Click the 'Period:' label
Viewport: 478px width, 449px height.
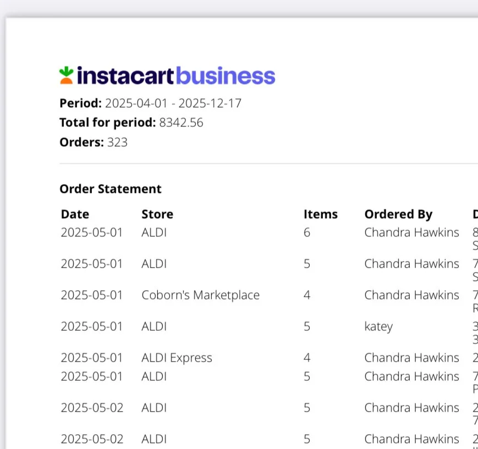click(80, 103)
